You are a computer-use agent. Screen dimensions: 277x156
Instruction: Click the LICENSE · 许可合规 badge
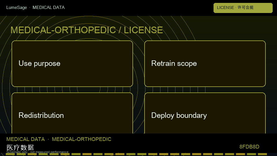point(243,8)
